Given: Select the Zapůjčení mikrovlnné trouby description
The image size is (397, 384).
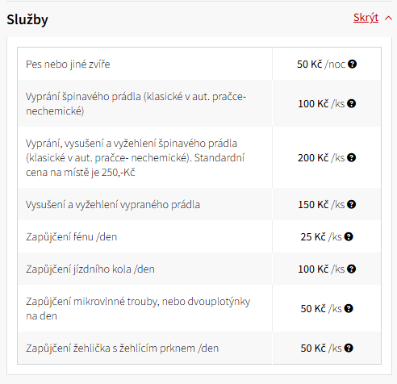Looking at the screenshot, I should (x=138, y=308).
